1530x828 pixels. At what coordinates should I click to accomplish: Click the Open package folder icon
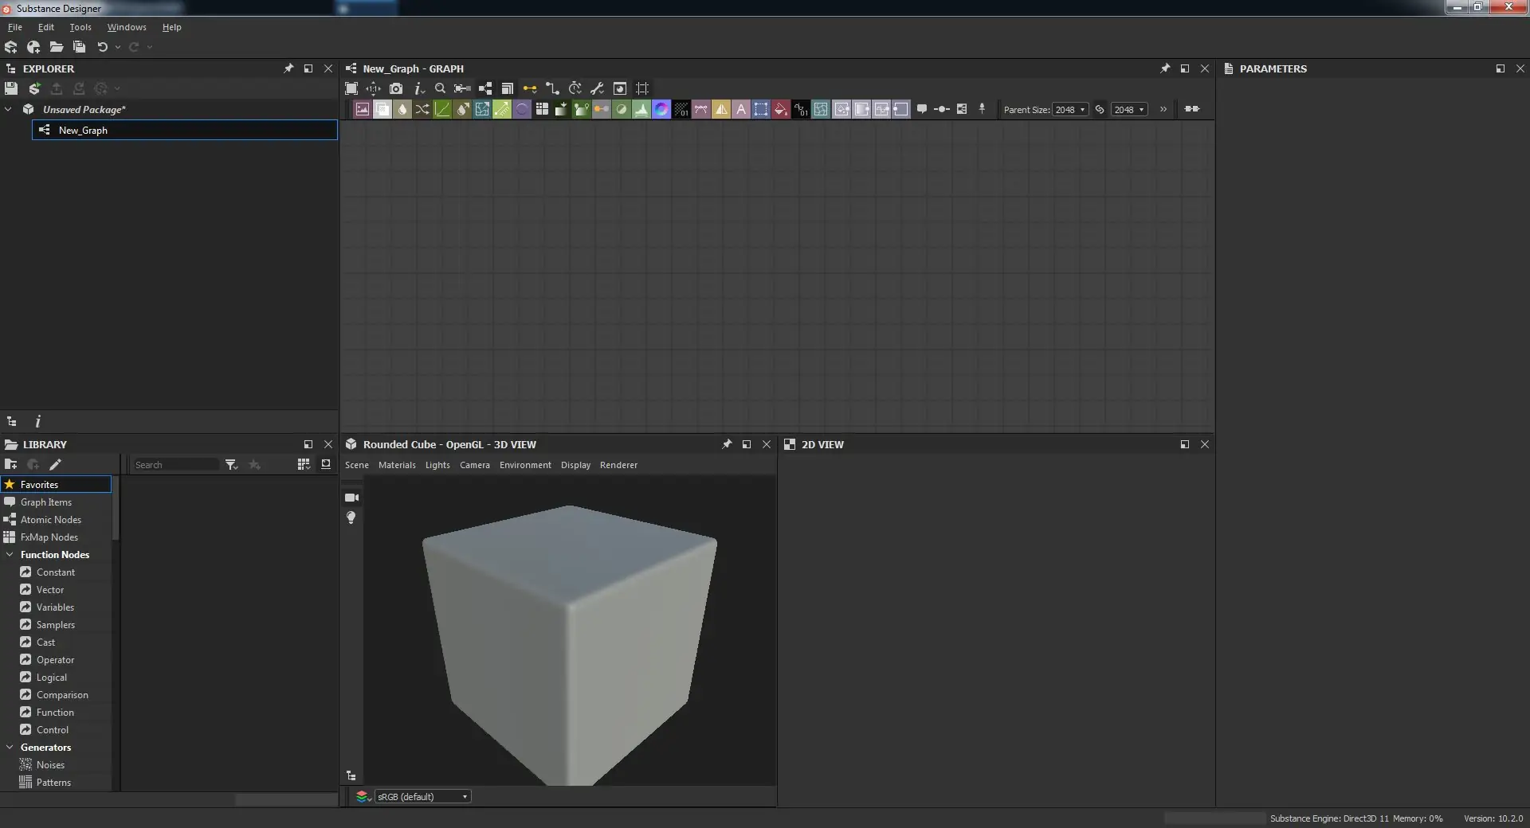pos(57,47)
